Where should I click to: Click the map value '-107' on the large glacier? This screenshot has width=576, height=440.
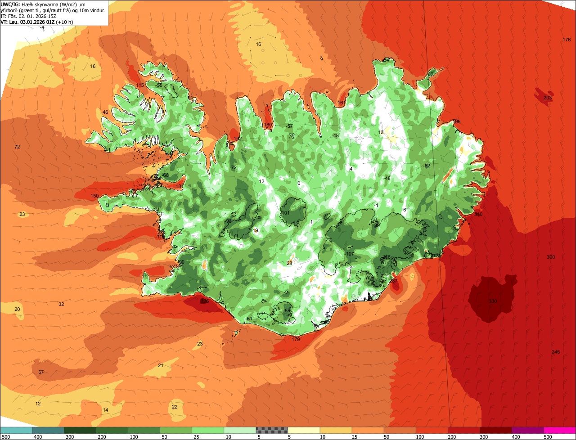[x=350, y=254]
